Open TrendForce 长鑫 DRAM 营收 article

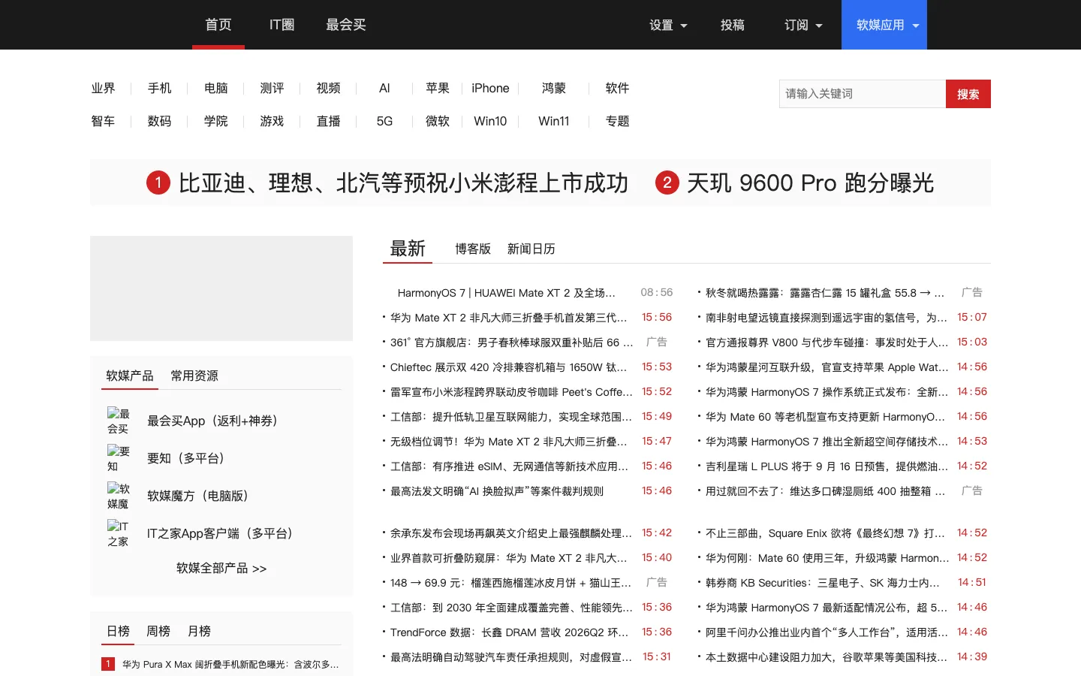(510, 632)
